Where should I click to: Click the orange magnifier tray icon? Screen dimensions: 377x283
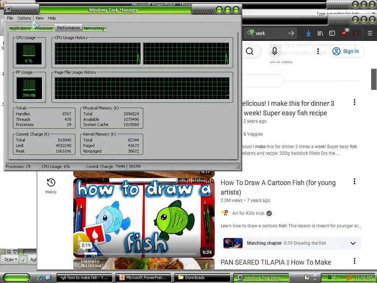point(350,277)
